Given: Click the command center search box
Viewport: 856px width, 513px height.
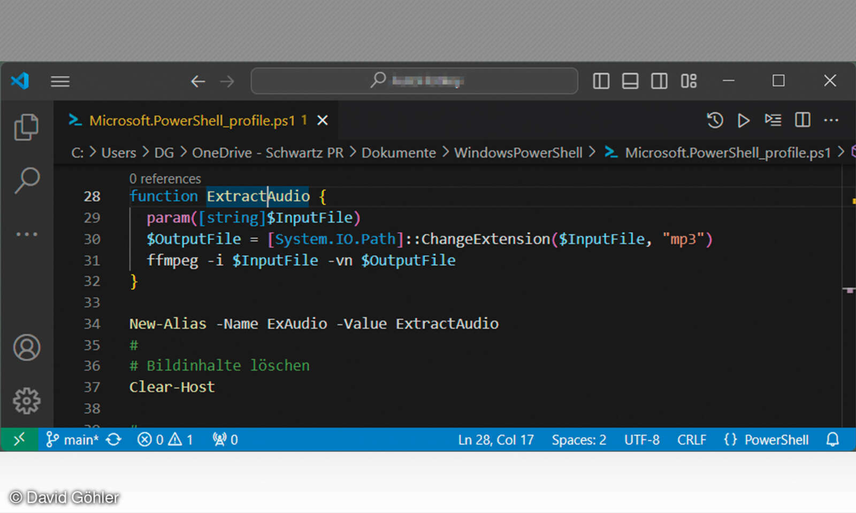Looking at the screenshot, I should (414, 81).
